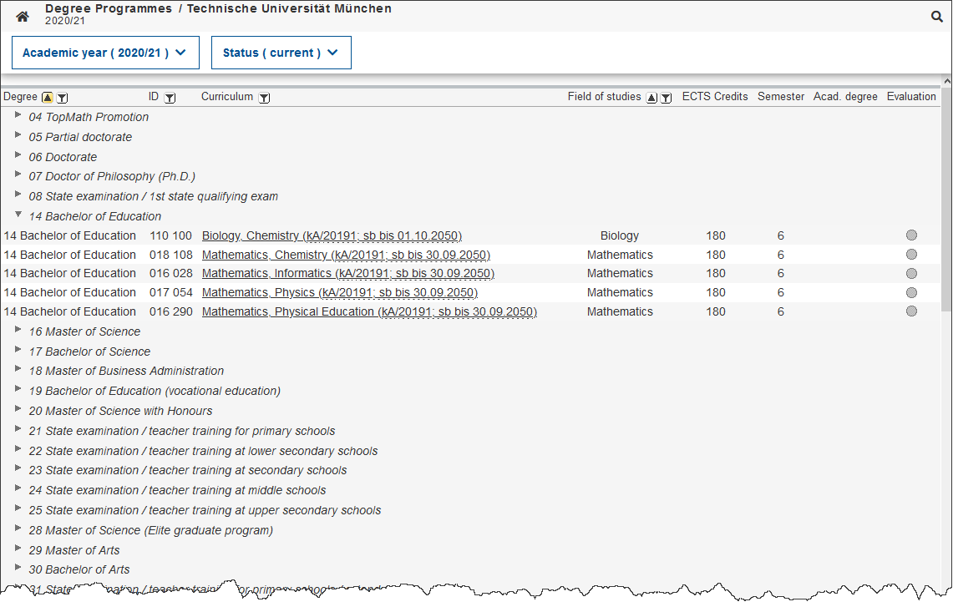The width and height of the screenshot is (953, 607).
Task: Click evaluation status circle for Biology, Chemistry
Action: coord(911,235)
